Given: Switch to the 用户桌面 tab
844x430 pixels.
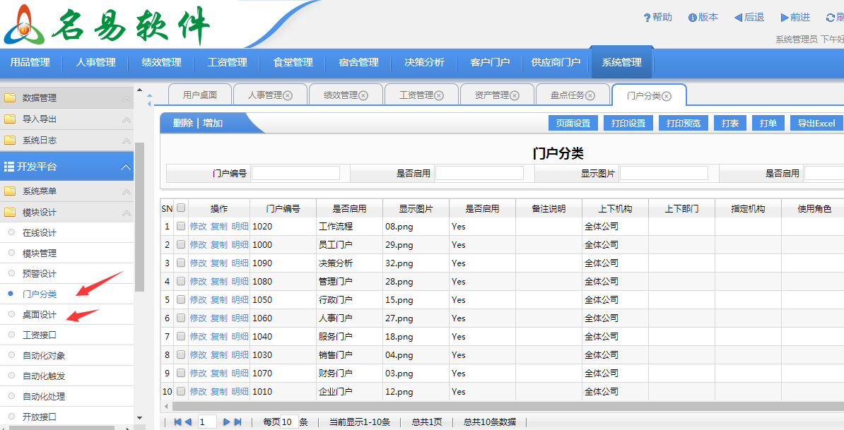Looking at the screenshot, I should [x=200, y=95].
